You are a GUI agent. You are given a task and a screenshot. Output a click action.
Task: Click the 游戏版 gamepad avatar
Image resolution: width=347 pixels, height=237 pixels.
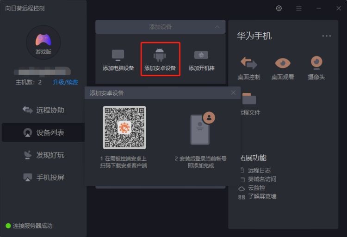click(x=43, y=42)
